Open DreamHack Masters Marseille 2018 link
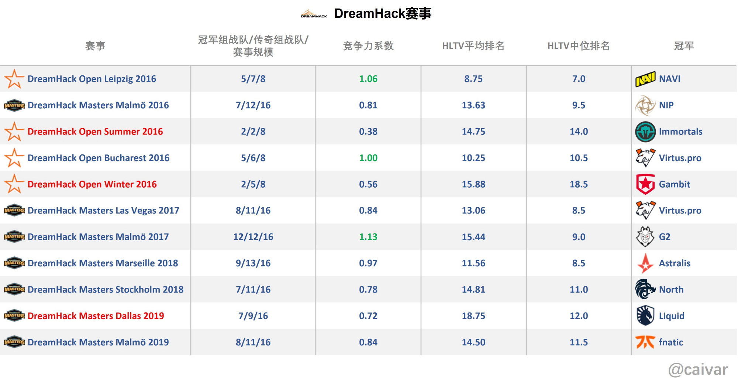This screenshot has width=738, height=389. click(x=103, y=263)
